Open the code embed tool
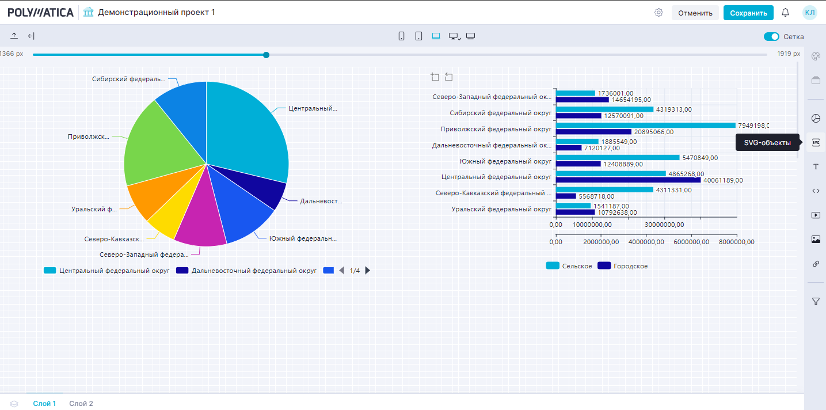826x410 pixels. [816, 191]
